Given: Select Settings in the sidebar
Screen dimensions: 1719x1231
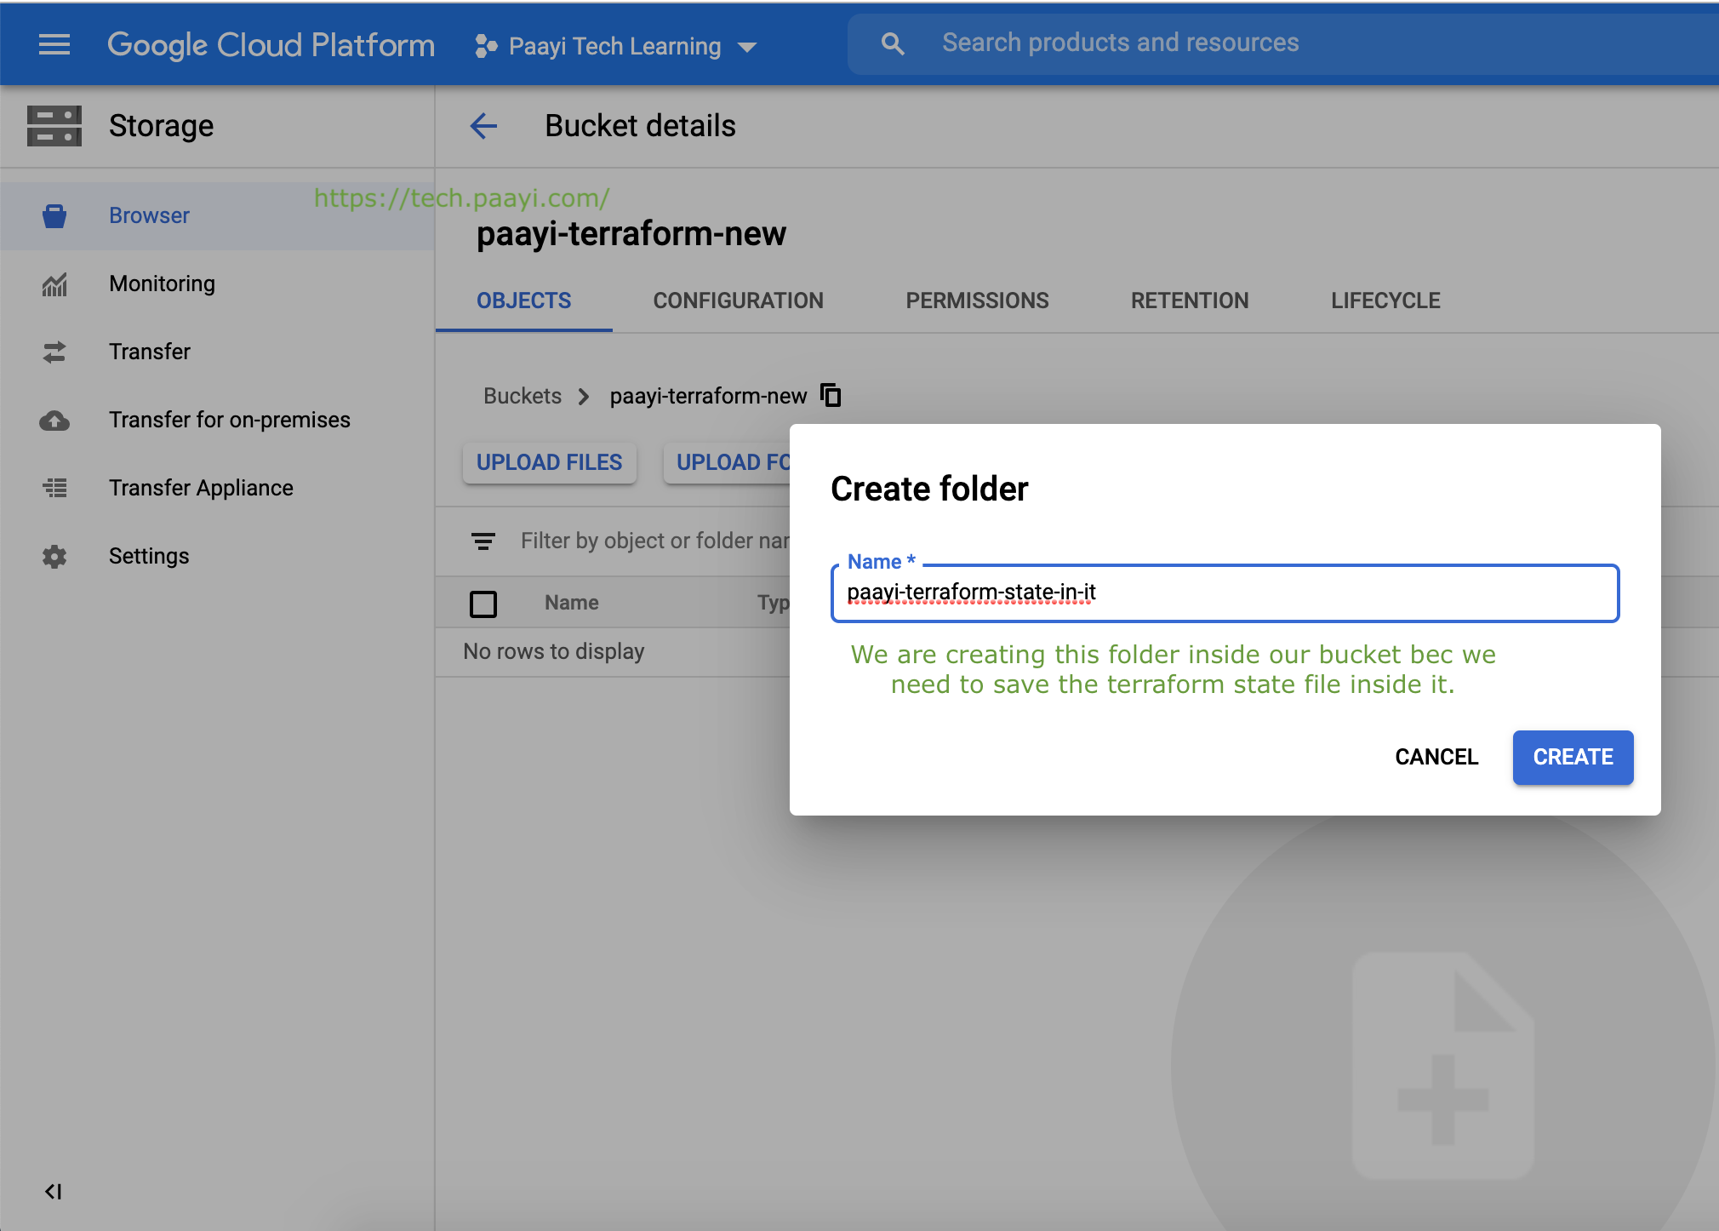Looking at the screenshot, I should (149, 556).
